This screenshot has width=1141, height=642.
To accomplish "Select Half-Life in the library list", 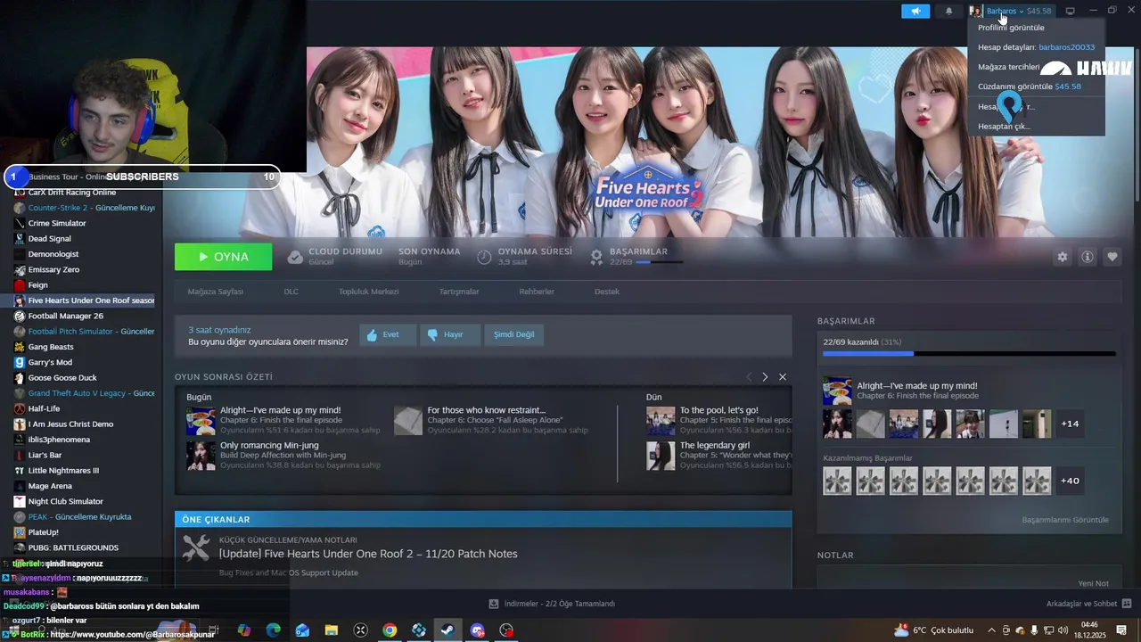I will [44, 408].
